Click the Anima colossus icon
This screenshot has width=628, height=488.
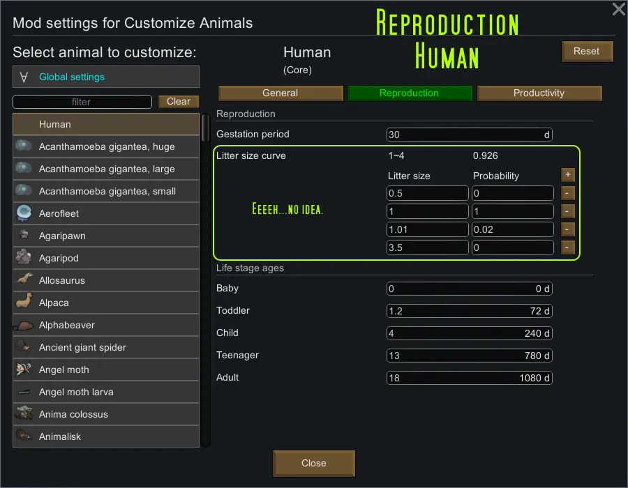(24, 414)
